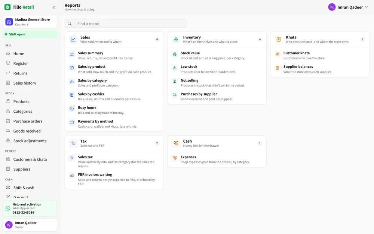Click the Sales summary chart icon
The image size is (374, 234).
pyautogui.click(x=72, y=54)
